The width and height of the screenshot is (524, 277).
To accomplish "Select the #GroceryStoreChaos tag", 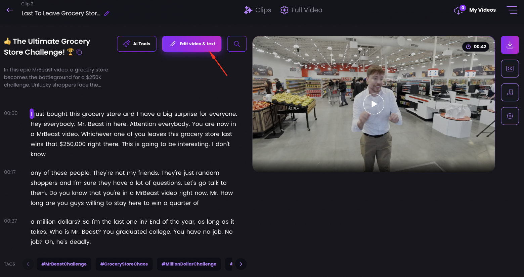I will point(124,264).
